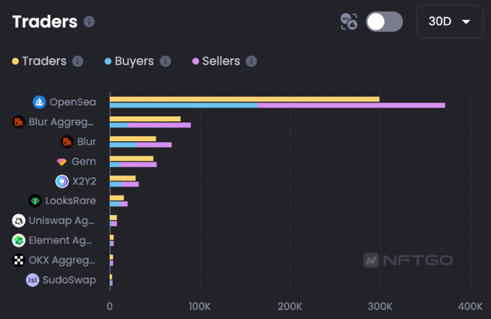Click the LooksRare eye logo icon
Viewport: 491px width, 319px height.
pos(35,201)
